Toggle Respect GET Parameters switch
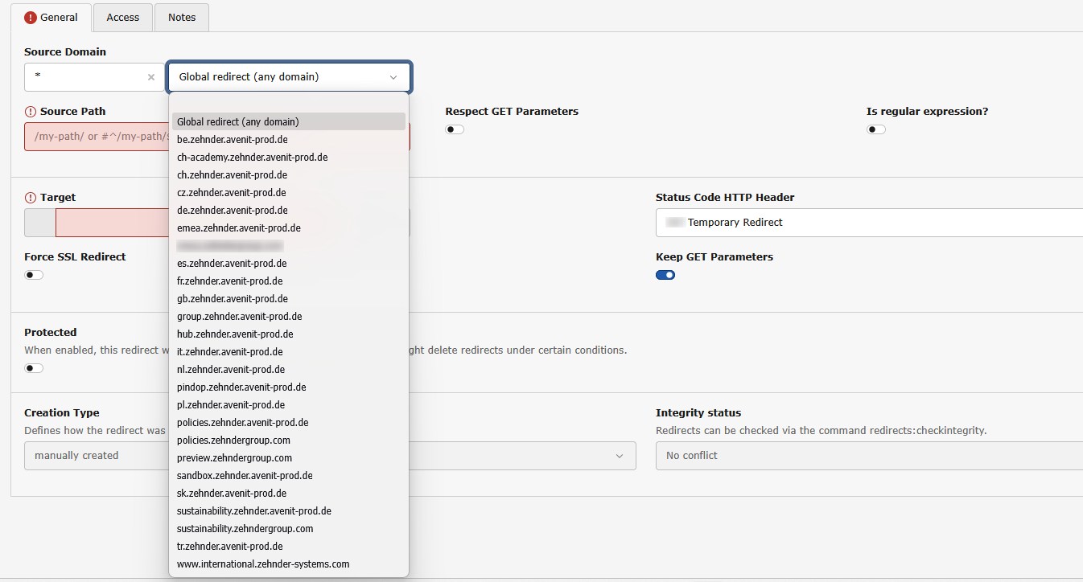The height and width of the screenshot is (582, 1083). [455, 129]
